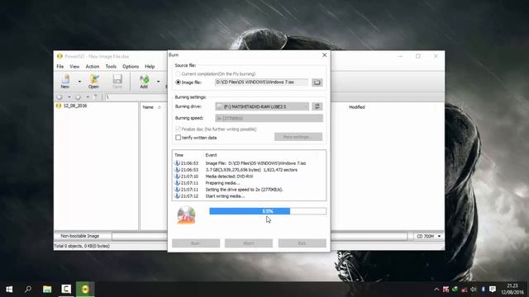The height and width of the screenshot is (297, 529).
Task: Click the Image file path field
Action: (x=262, y=82)
